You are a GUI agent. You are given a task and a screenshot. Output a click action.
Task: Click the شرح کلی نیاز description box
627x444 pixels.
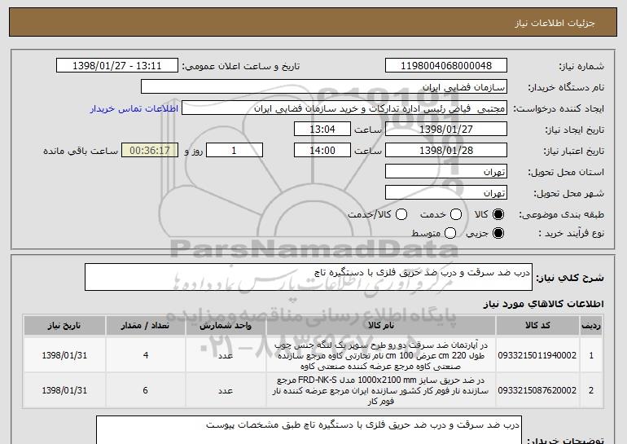pos(309,277)
